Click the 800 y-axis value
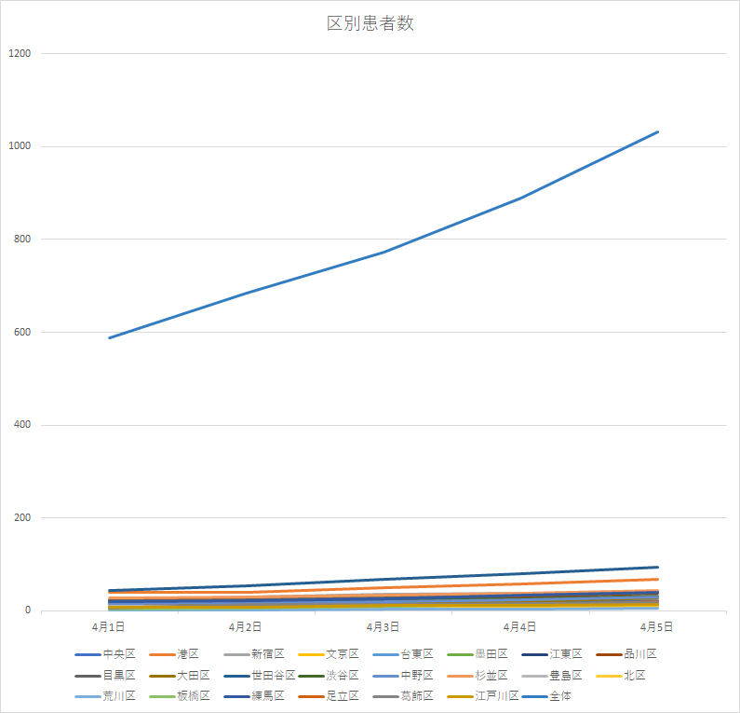Viewport: 740px width, 713px height. [x=22, y=240]
